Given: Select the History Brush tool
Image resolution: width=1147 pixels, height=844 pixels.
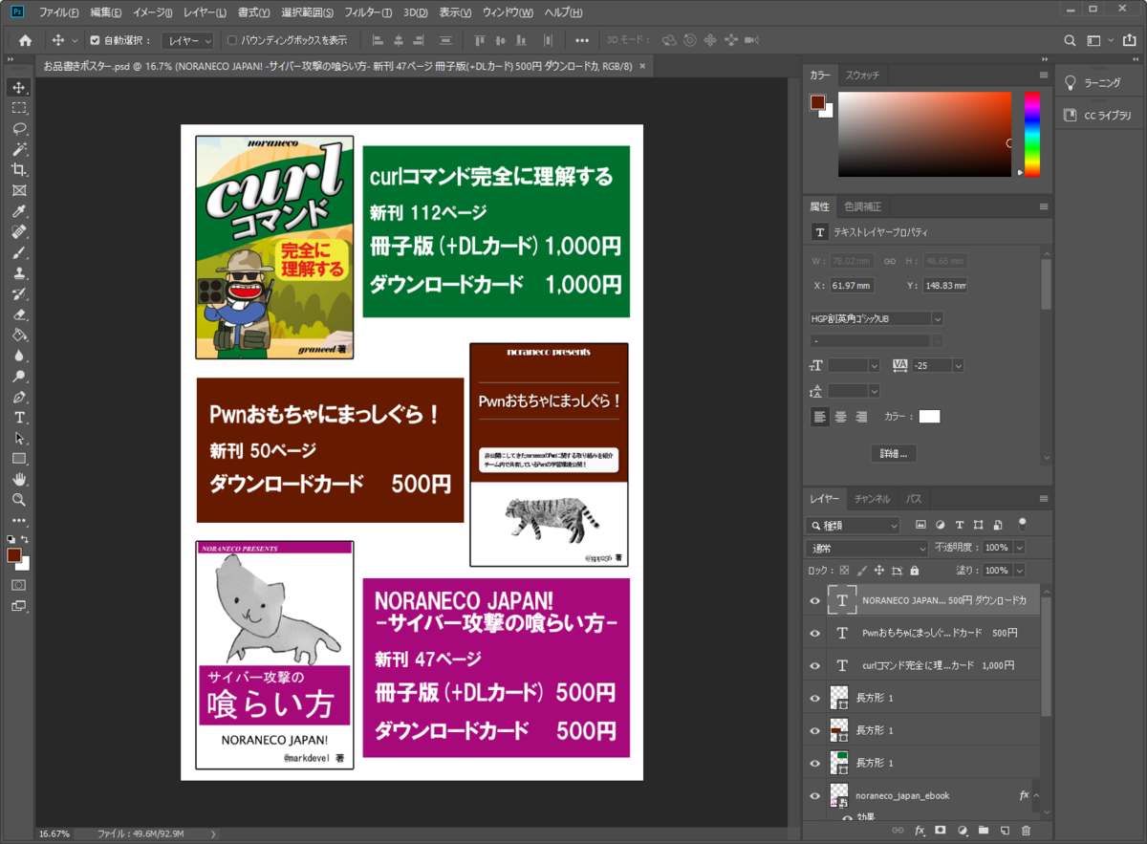Looking at the screenshot, I should coord(19,293).
